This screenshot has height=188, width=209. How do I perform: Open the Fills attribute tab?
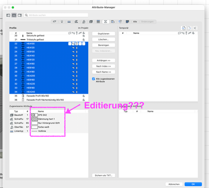click(76, 22)
